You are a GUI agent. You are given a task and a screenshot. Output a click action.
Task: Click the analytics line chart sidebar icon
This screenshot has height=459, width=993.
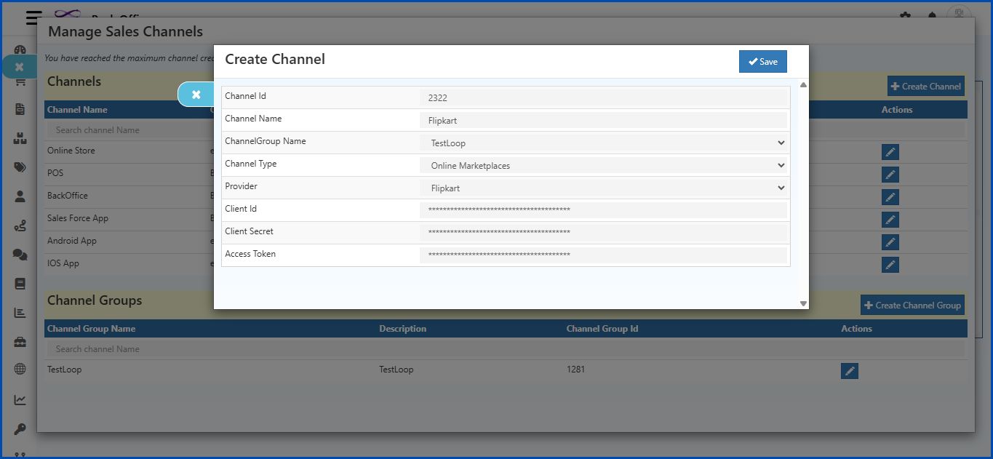click(20, 399)
